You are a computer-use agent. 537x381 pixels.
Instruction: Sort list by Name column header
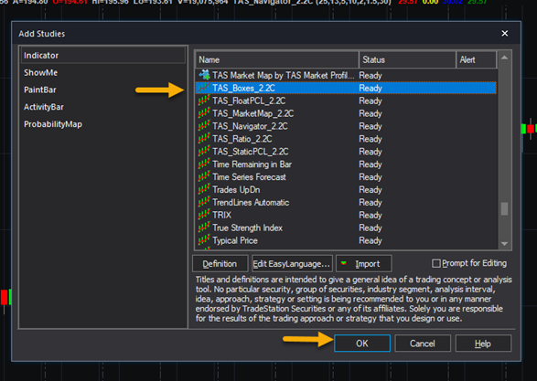[x=276, y=60]
